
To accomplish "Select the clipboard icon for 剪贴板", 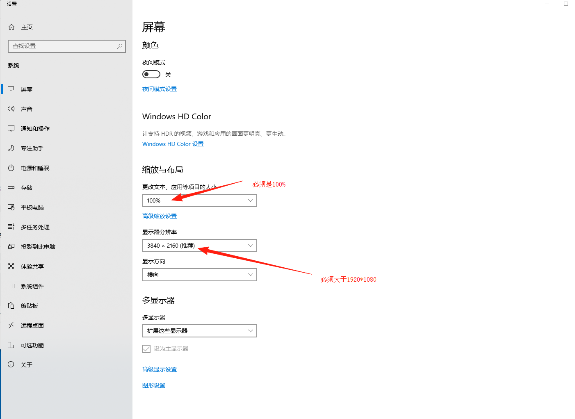I will point(11,306).
